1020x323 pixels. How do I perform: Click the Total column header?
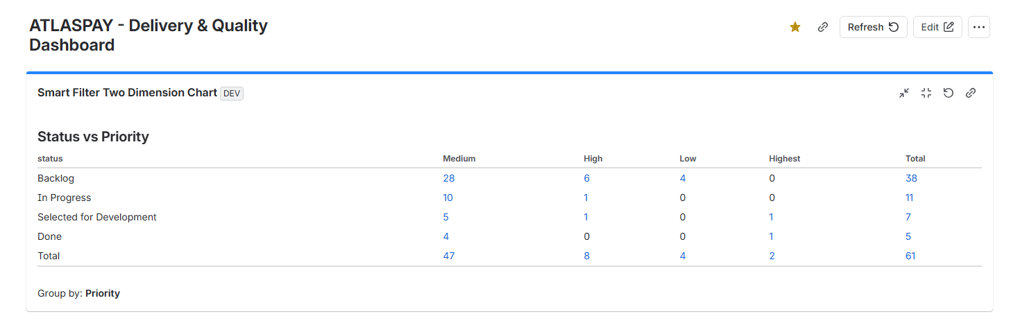pos(915,159)
